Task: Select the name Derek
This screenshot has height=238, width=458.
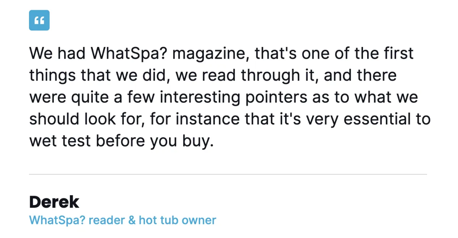Action: (54, 202)
